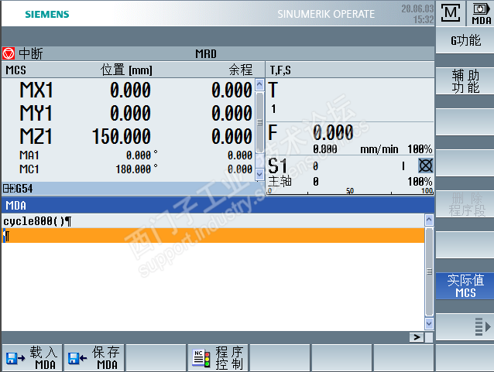This screenshot has height=372, width=494.
Task: Click the MY1 axis label
Action: point(36,113)
